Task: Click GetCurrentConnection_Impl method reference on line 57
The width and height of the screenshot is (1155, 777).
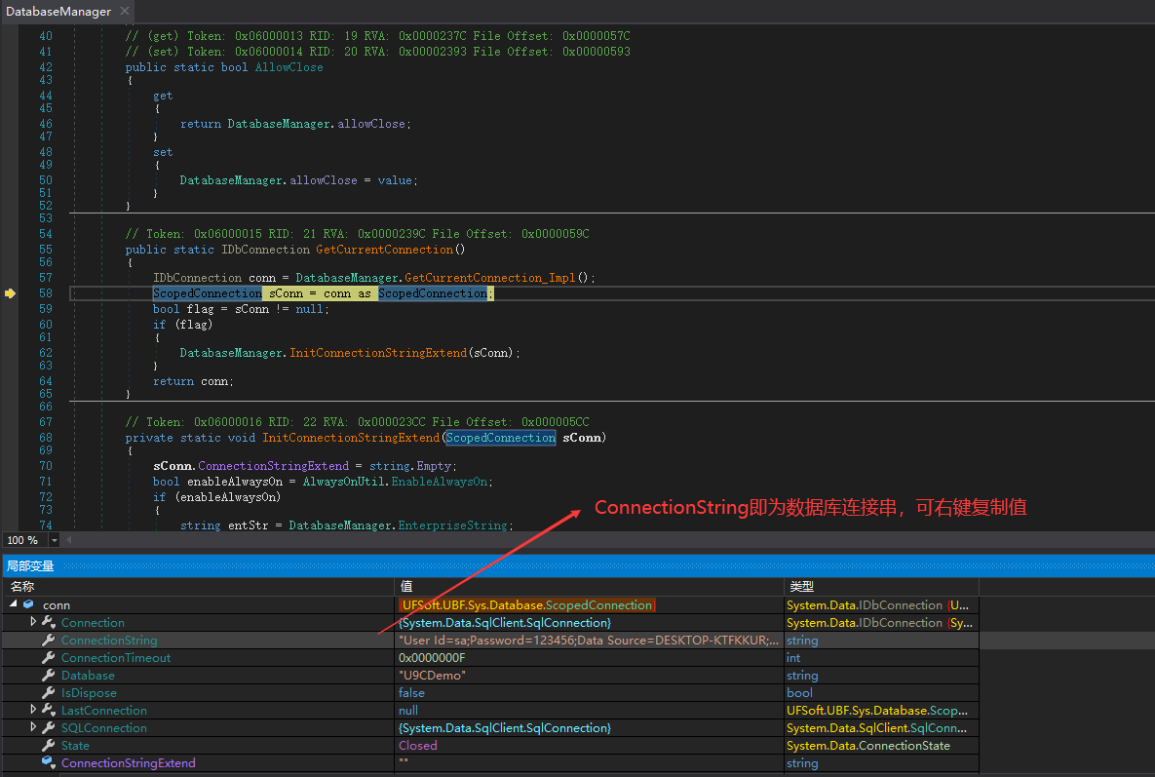Action: 487,278
